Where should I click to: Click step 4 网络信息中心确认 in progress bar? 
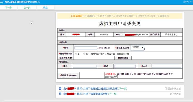123,16
